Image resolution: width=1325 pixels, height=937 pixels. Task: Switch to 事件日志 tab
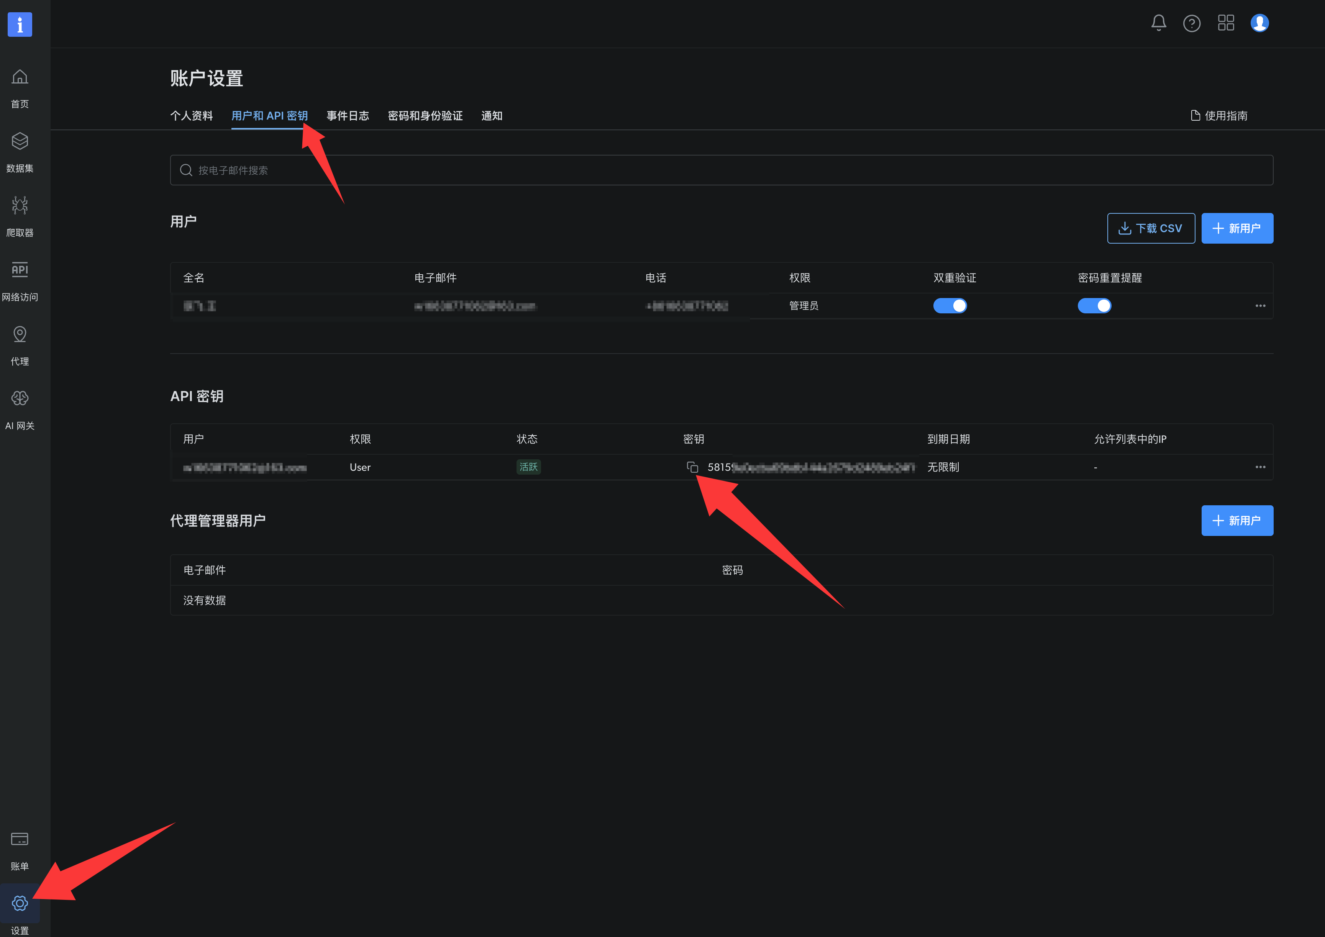pyautogui.click(x=348, y=116)
